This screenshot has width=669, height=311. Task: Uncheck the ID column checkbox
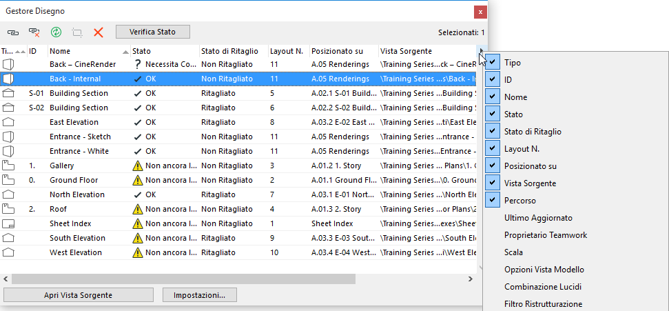(493, 79)
